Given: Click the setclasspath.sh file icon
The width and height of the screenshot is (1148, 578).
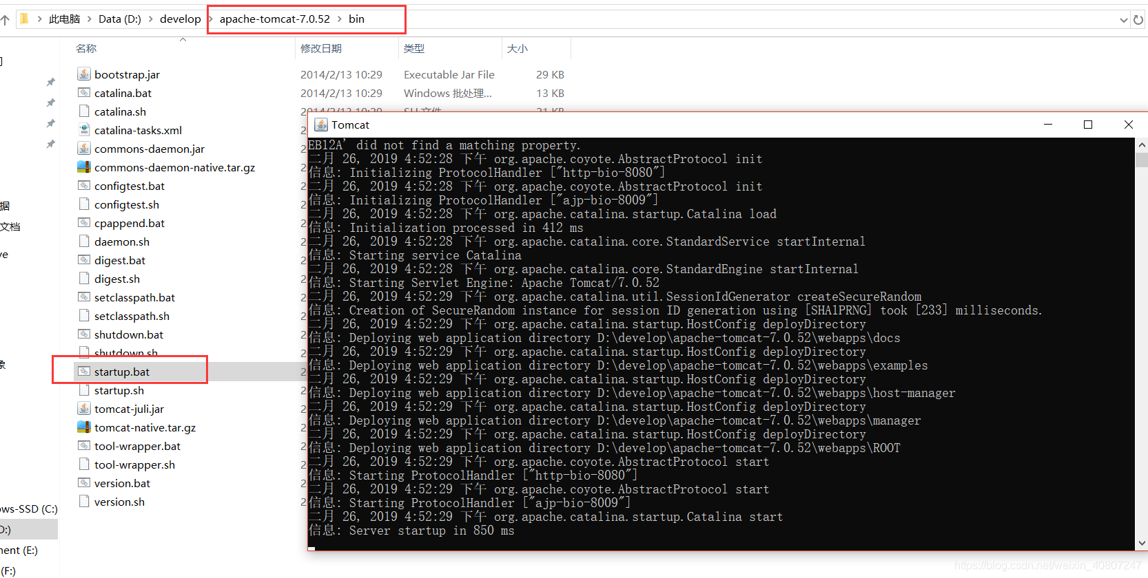Looking at the screenshot, I should click(x=84, y=316).
